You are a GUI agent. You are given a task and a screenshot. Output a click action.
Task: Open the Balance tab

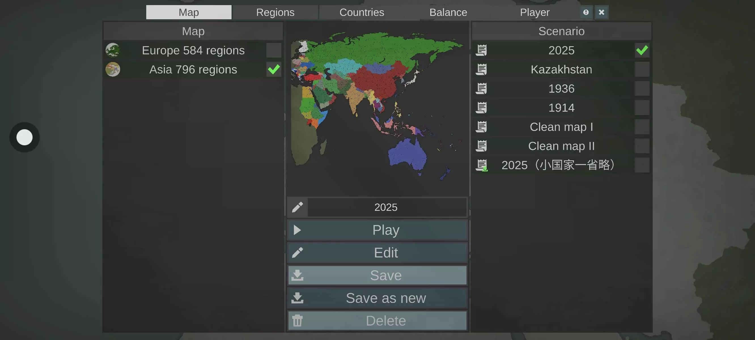pos(448,12)
